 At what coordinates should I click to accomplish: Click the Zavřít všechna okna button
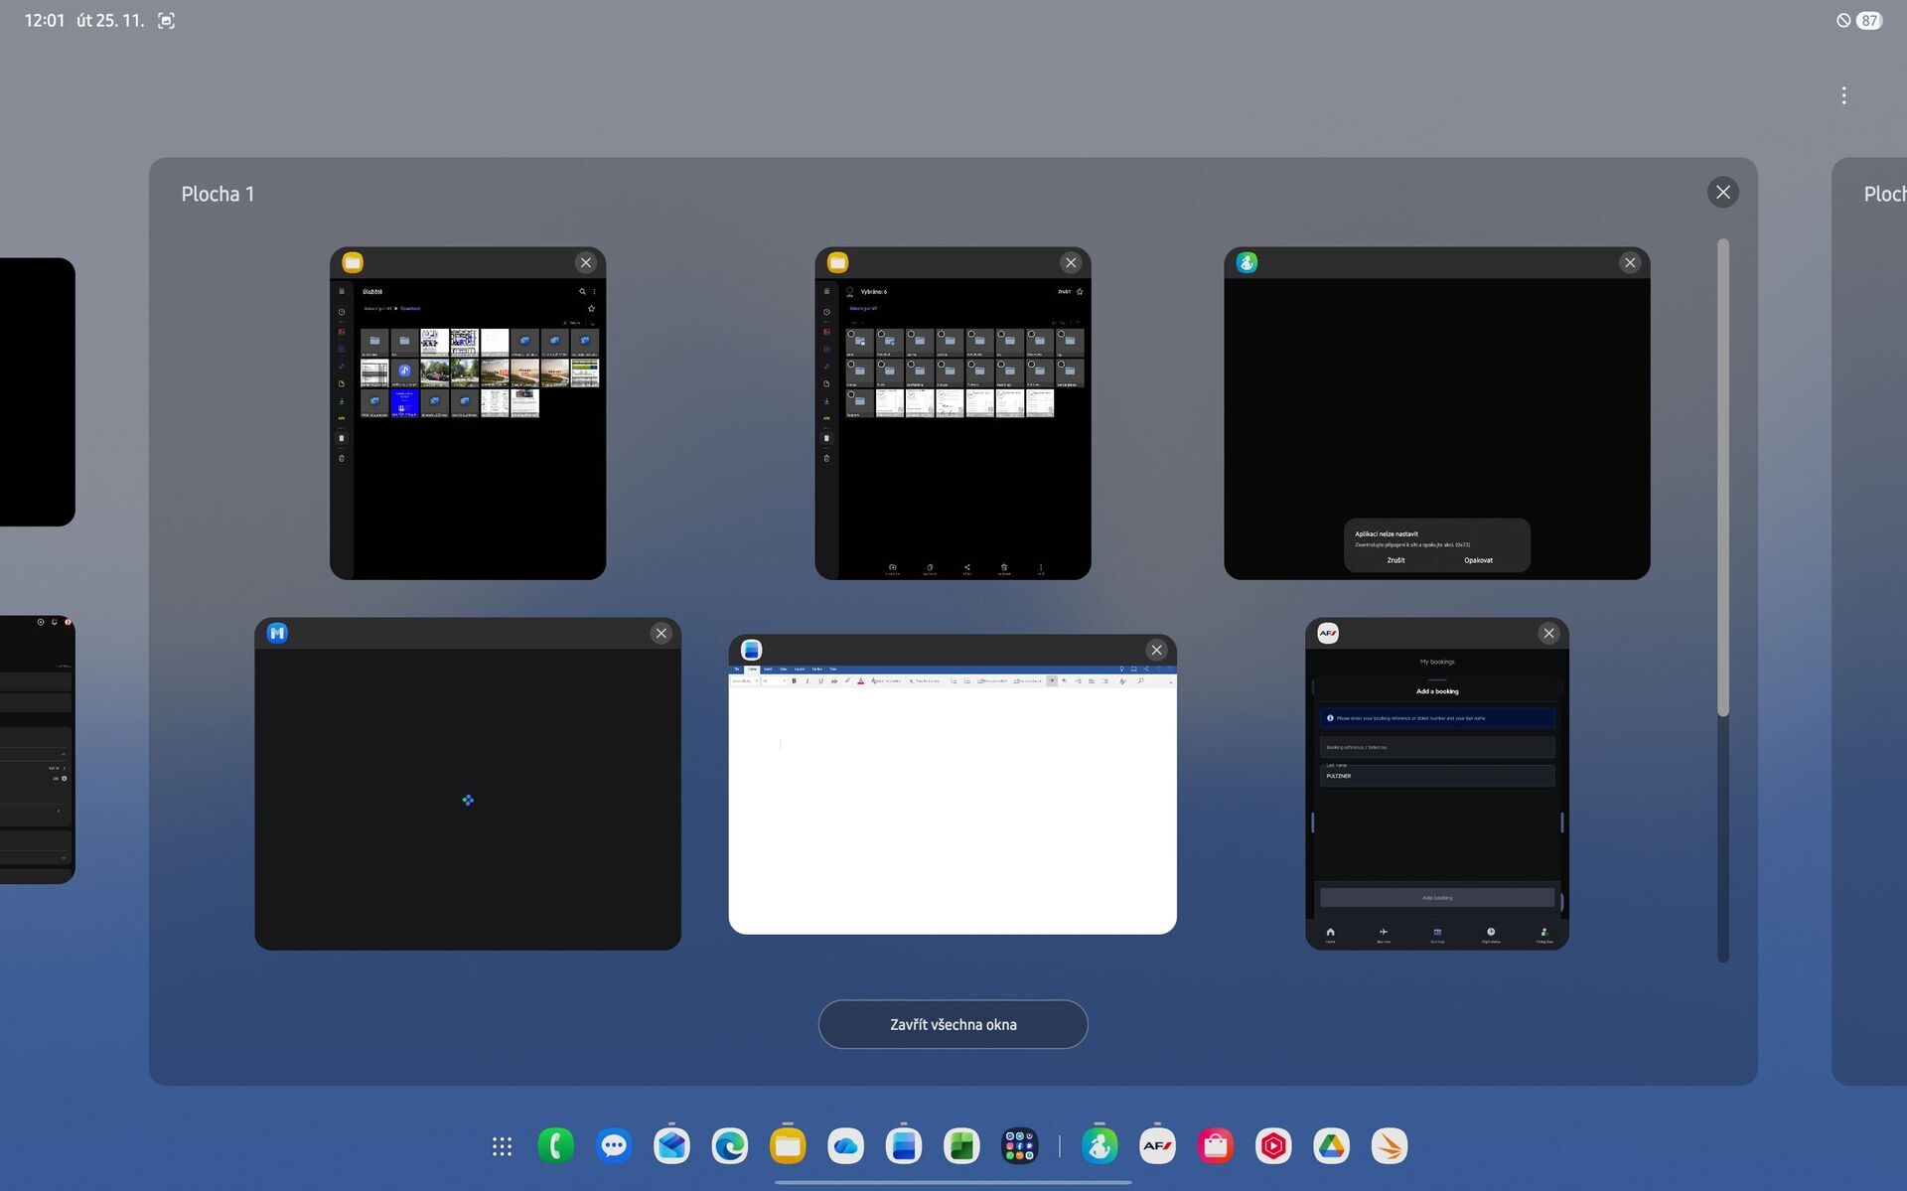(953, 1024)
